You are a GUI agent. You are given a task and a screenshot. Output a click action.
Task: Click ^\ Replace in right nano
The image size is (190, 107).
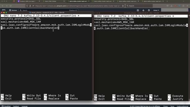pyautogui.click(x=139, y=99)
